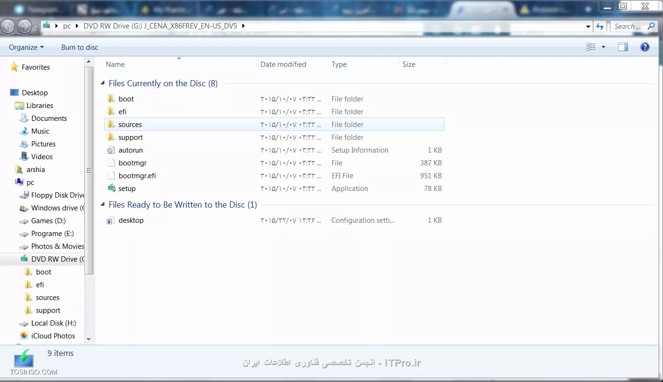Screen dimensions: 663x382
Task: Open the Photos & Movies drive
Action: [57, 246]
